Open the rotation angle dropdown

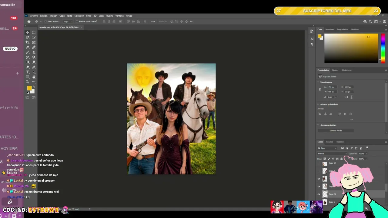coord(336,97)
